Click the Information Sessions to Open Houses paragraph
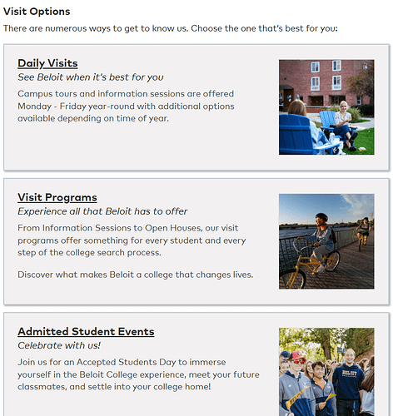Viewport: 393px width, 416px height. click(x=132, y=240)
